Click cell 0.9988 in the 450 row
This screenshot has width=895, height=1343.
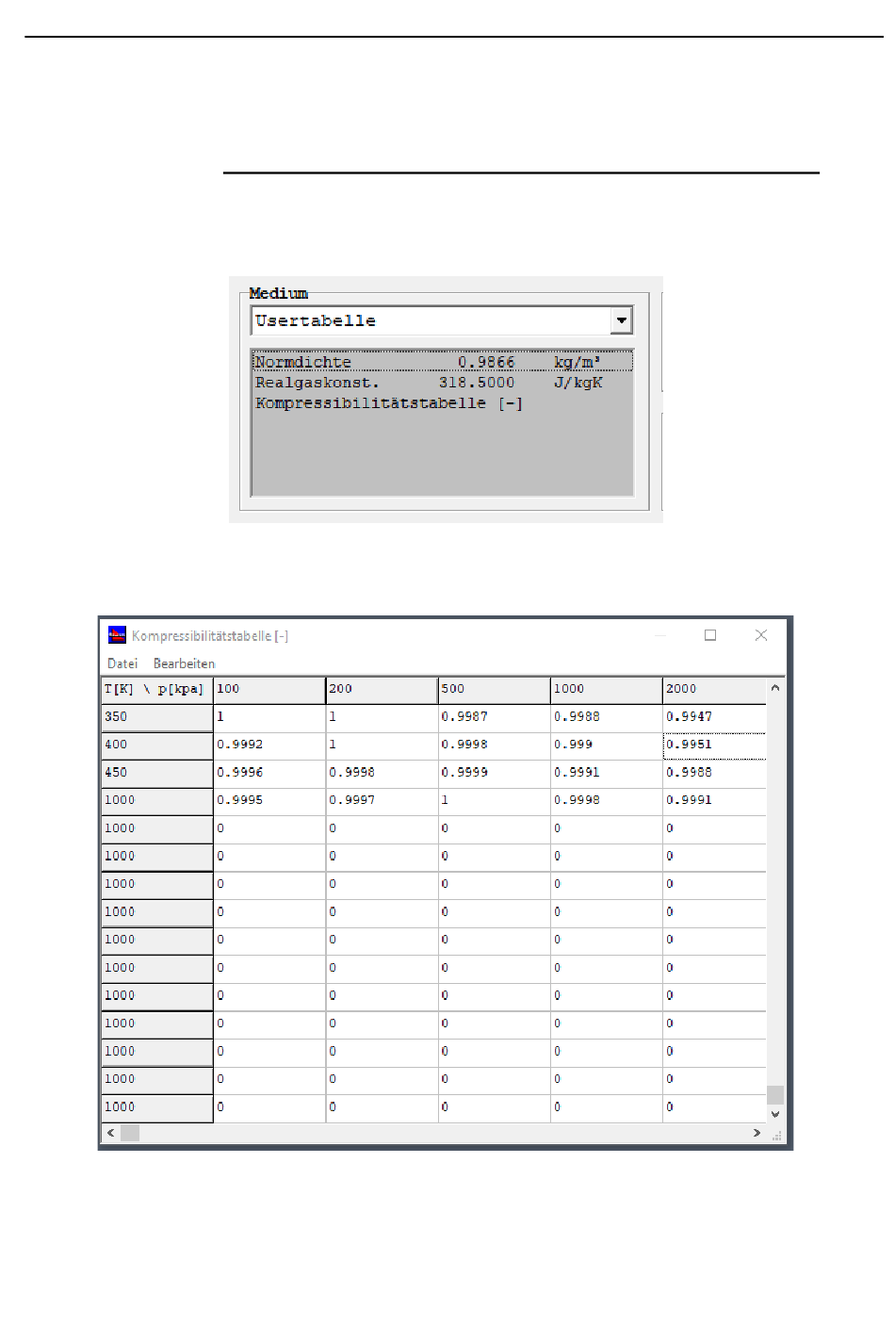[x=714, y=773]
